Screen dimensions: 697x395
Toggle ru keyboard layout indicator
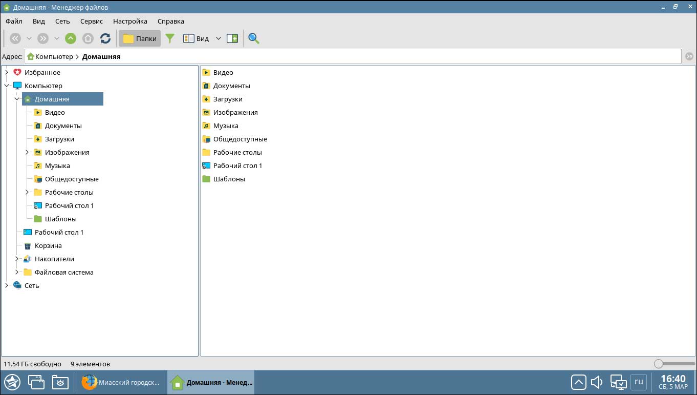pos(639,382)
